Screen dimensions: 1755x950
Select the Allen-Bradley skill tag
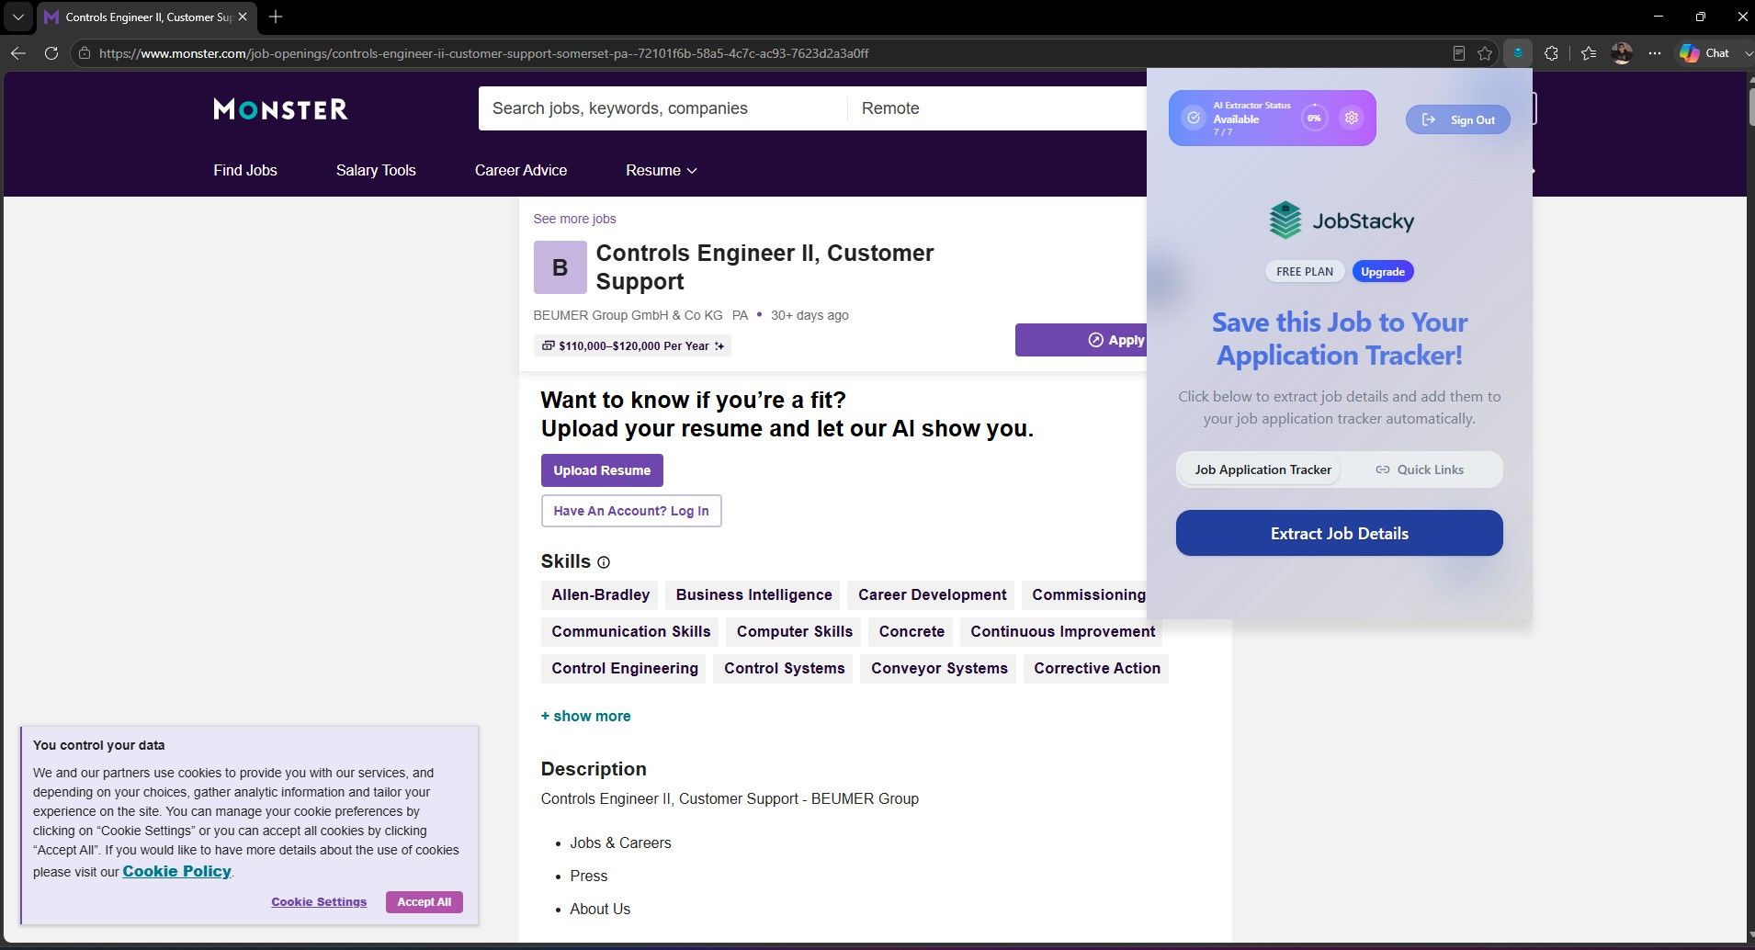pos(600,594)
